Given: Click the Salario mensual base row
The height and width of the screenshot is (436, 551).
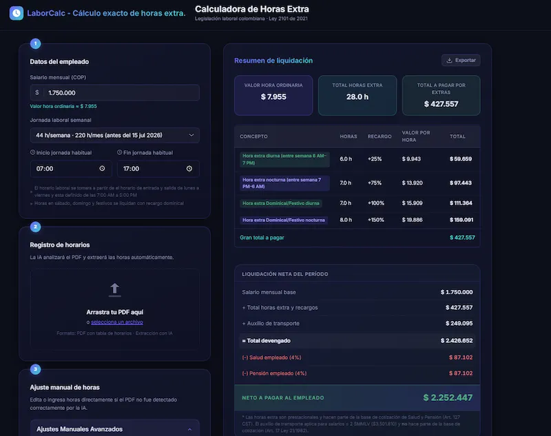Looking at the screenshot, I should pos(357,292).
